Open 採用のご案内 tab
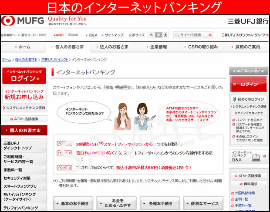 (246, 47)
